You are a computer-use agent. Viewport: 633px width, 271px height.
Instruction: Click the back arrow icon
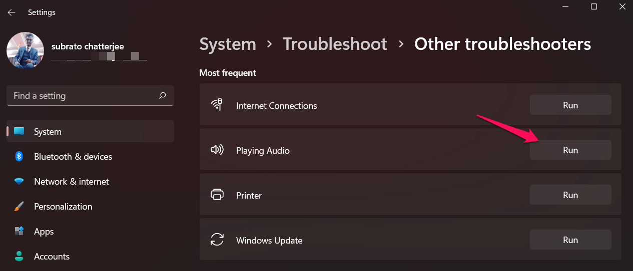[12, 12]
